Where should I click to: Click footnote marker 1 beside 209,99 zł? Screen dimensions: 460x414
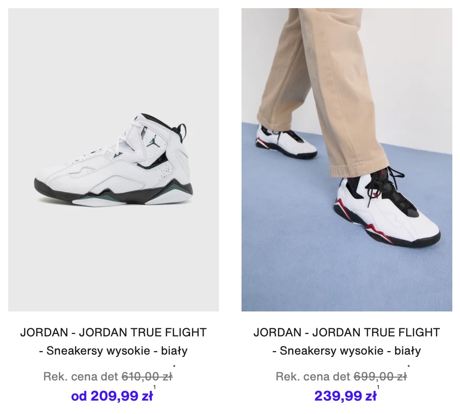155,387
